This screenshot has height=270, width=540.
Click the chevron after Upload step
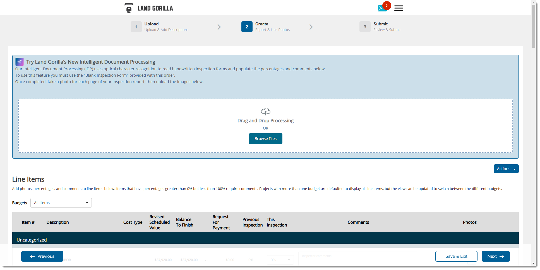219,27
